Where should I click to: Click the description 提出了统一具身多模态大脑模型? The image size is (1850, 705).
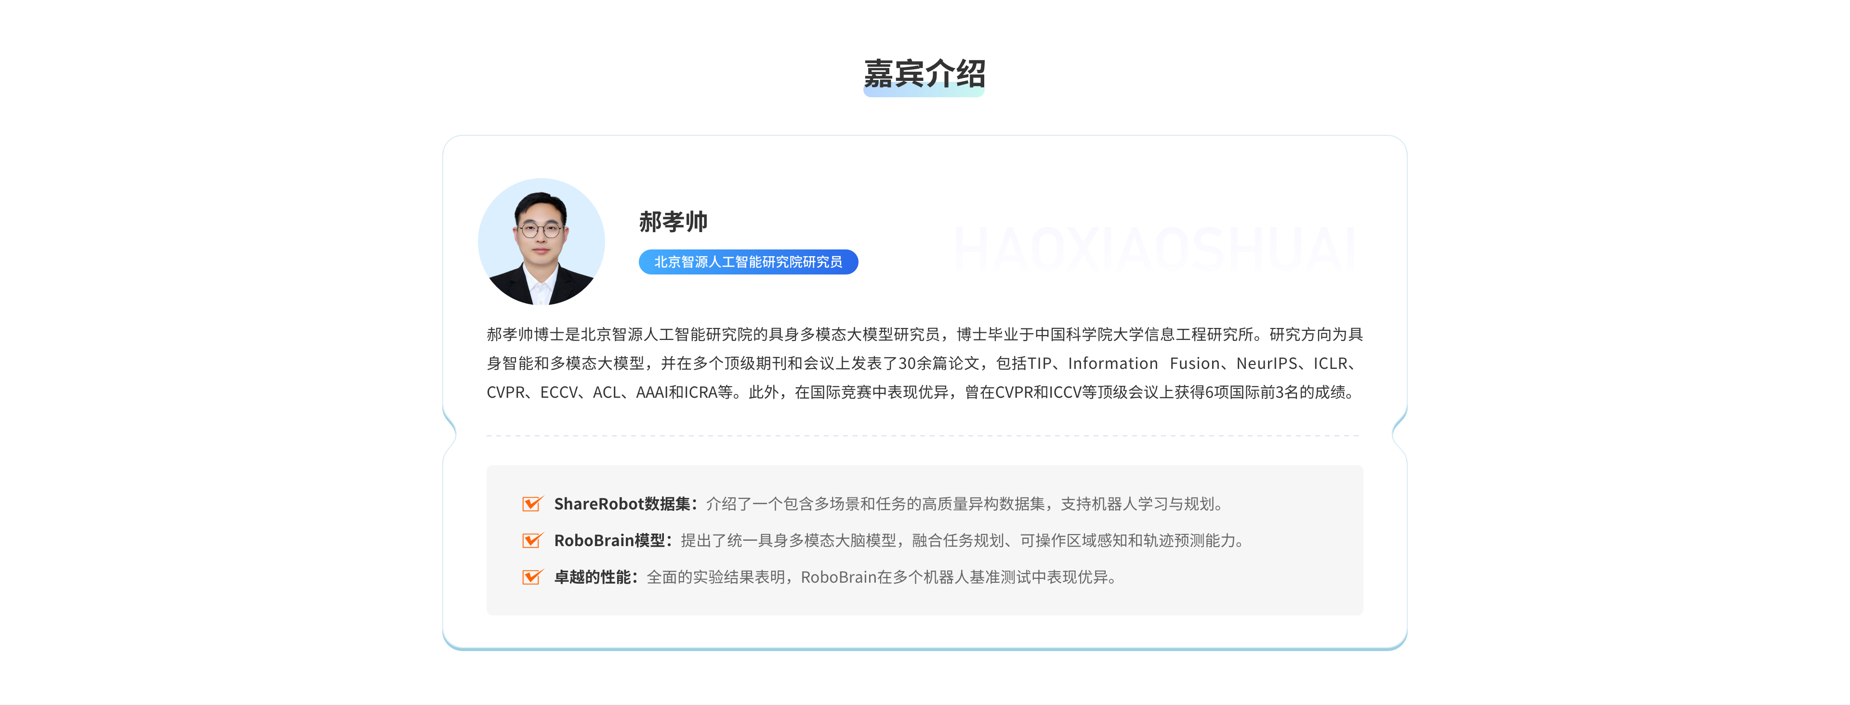point(789,541)
